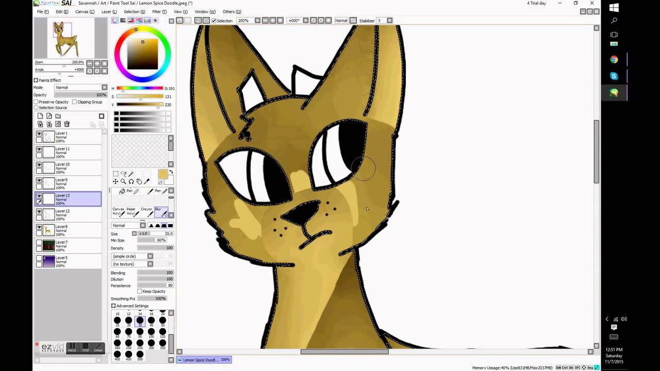Image resolution: width=660 pixels, height=371 pixels.
Task: Enable the Keep Opacity checkbox
Action: click(x=139, y=292)
